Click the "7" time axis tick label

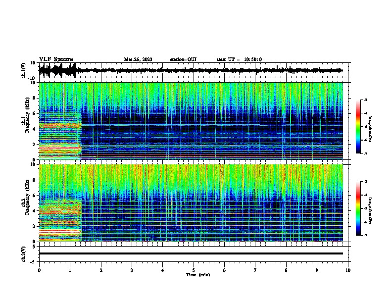tap(255, 270)
